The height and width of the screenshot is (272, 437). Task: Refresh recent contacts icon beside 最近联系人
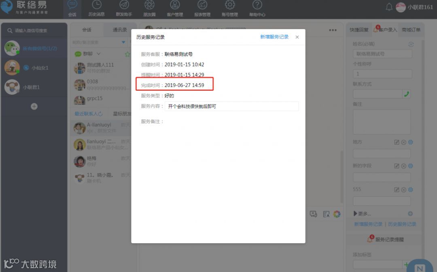tap(100, 114)
